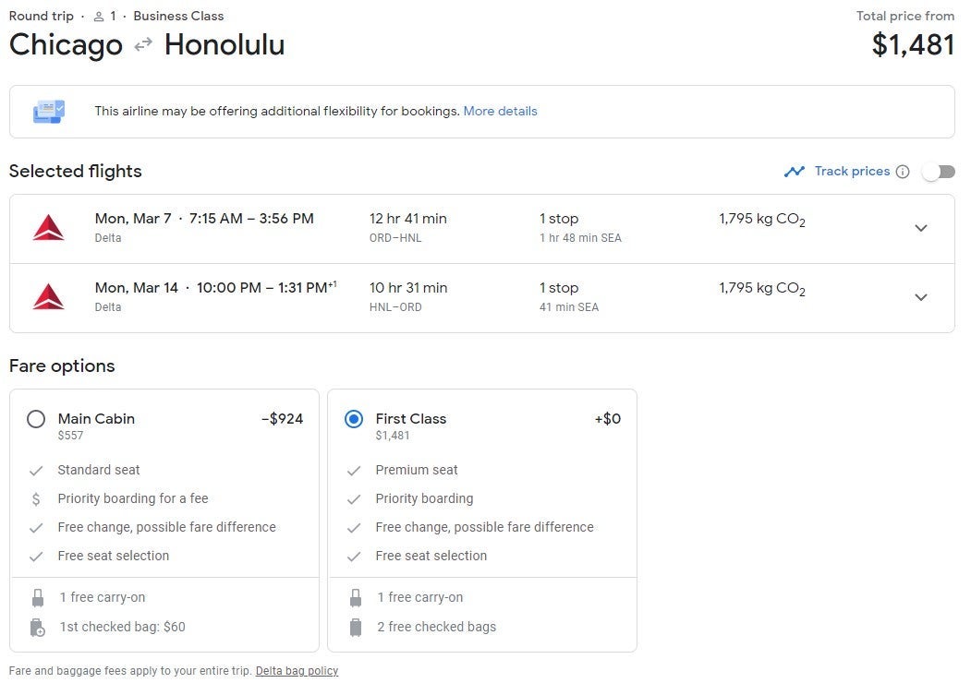This screenshot has width=971, height=695.
Task: Expand the Mon, Mar 7 flight details
Action: 920,228
